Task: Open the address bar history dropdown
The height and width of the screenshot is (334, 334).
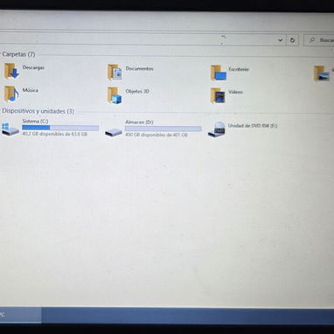Action: coord(280,40)
